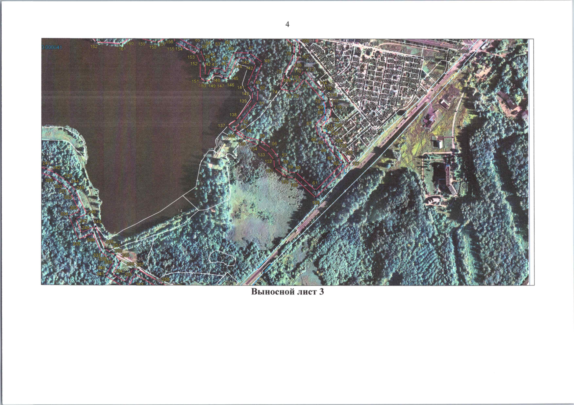Click boundary point label 48

click(267, 61)
